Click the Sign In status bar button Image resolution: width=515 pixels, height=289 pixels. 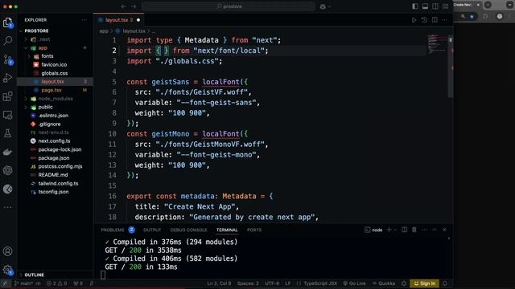coord(424,283)
